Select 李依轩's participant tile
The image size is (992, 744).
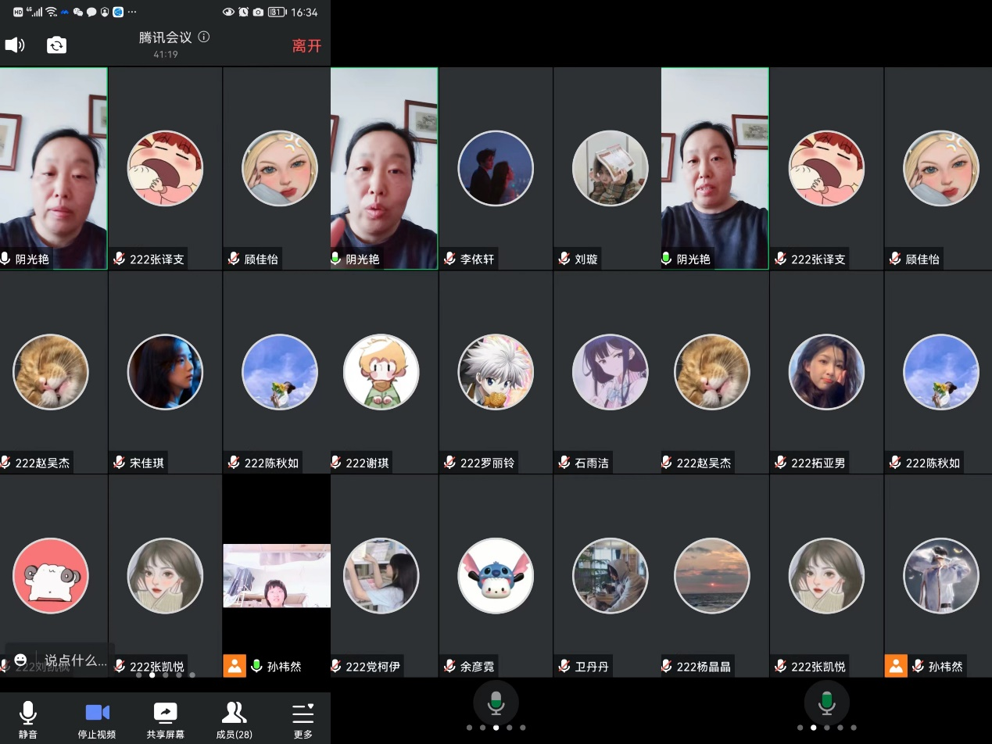[x=496, y=168]
